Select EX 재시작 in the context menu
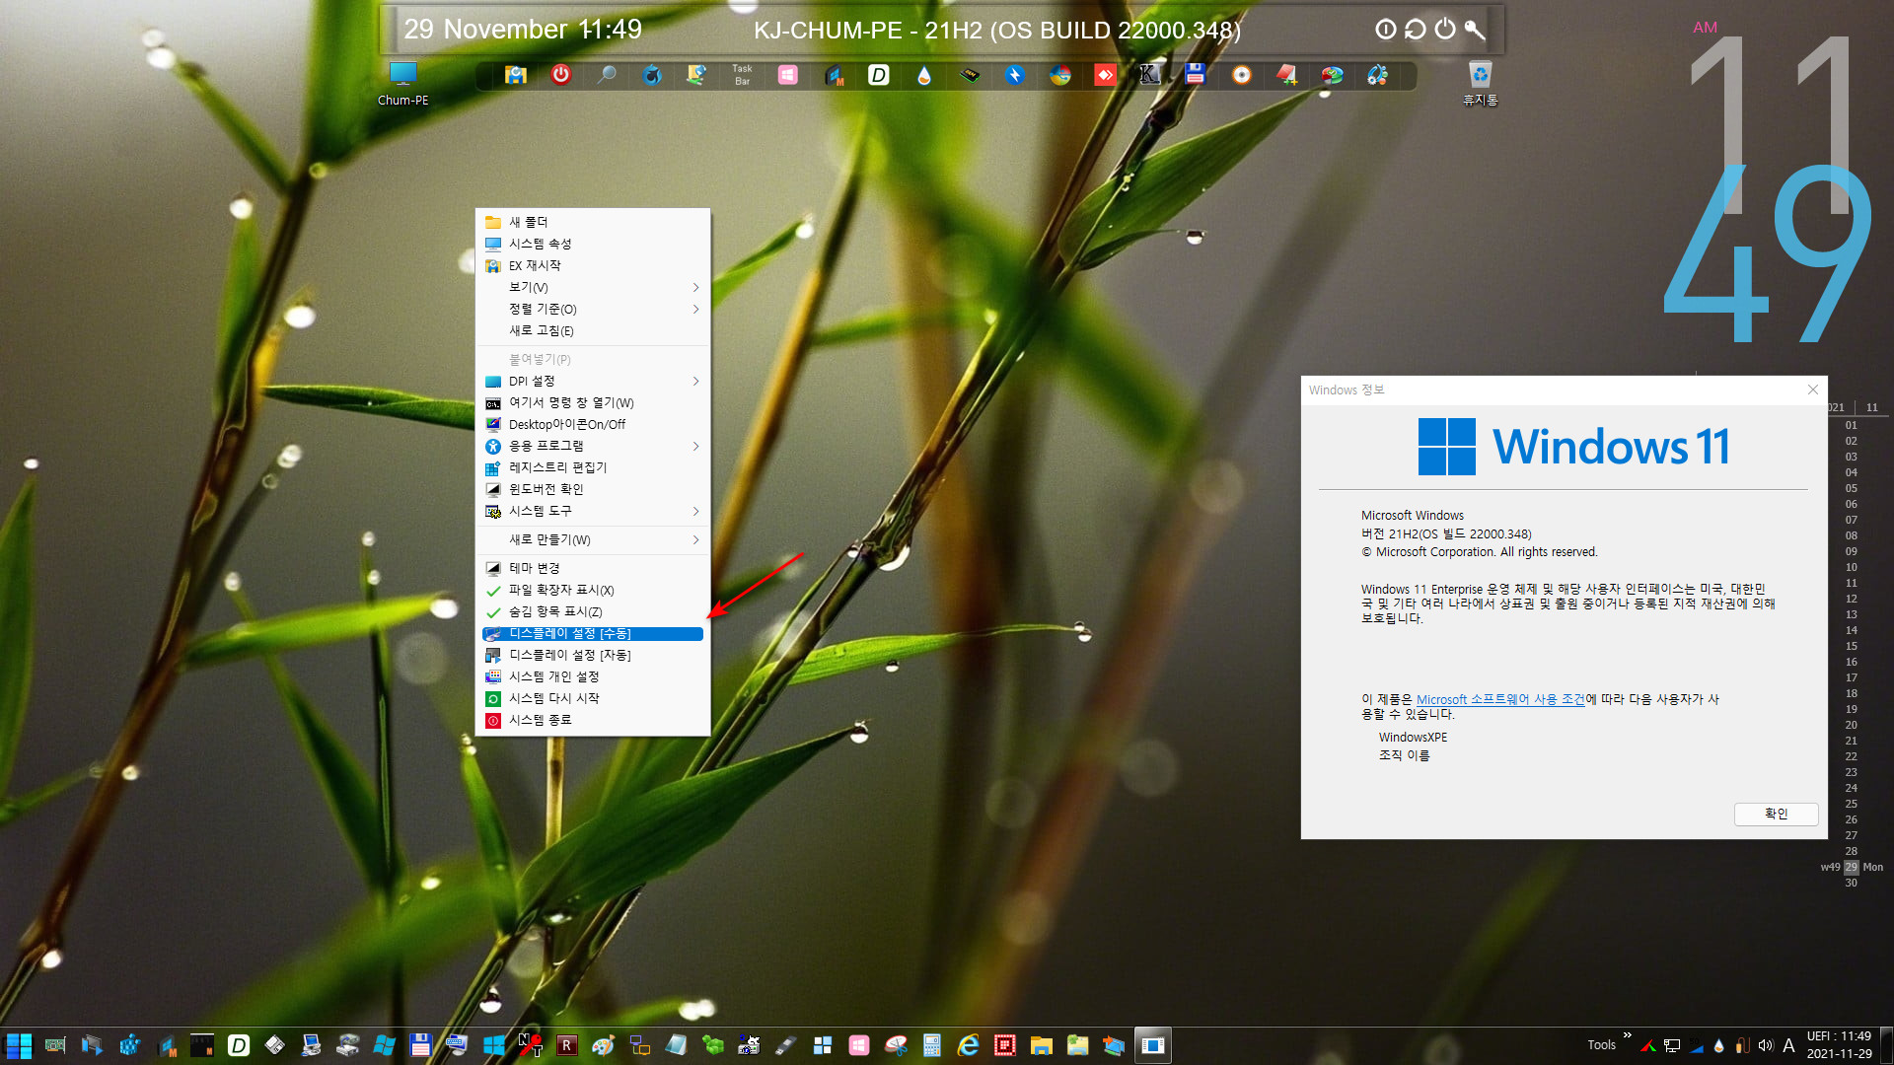Viewport: 1894px width, 1065px height. 592,265
